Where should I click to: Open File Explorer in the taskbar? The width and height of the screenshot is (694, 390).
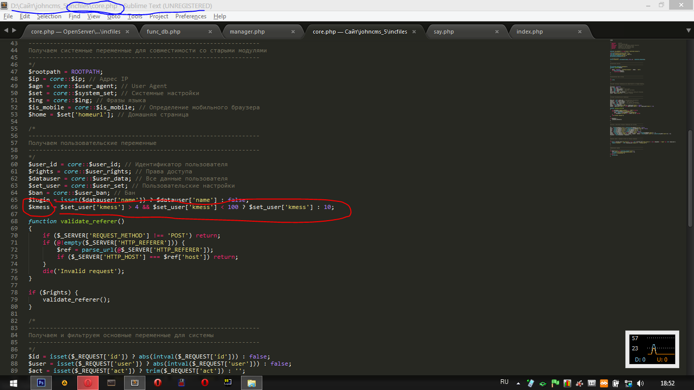tap(252, 382)
